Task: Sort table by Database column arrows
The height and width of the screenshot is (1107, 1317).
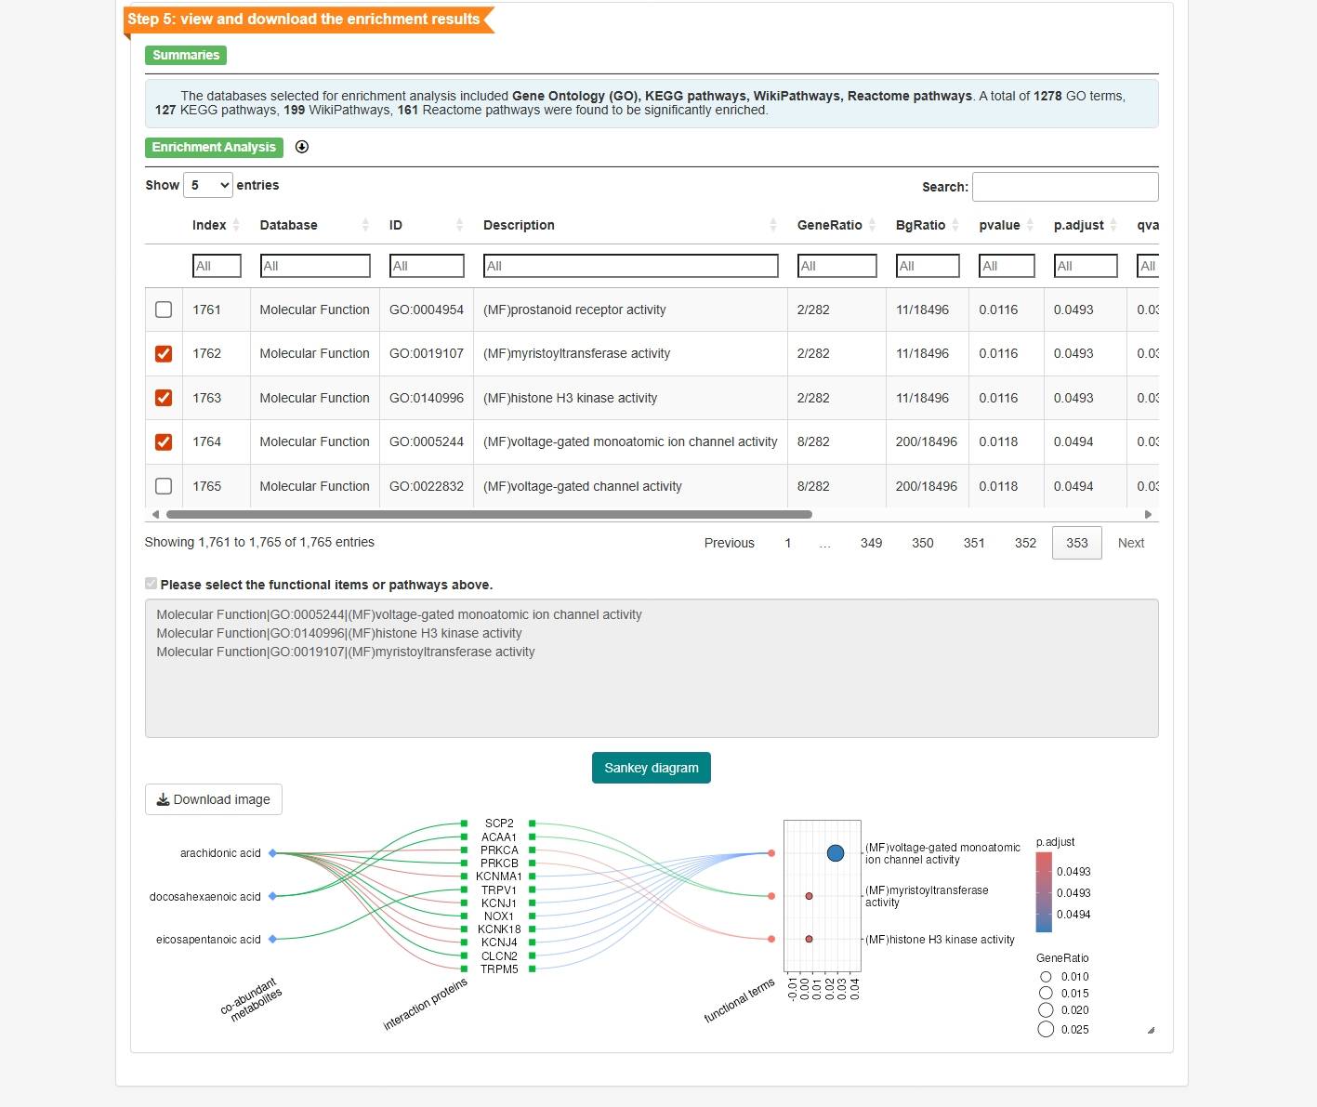Action: [x=365, y=225]
